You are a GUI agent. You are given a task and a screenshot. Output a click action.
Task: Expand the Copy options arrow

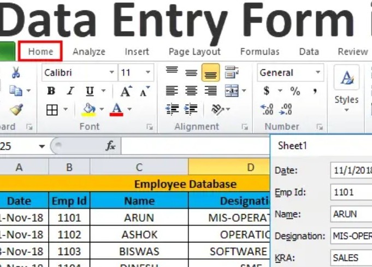coord(28,91)
